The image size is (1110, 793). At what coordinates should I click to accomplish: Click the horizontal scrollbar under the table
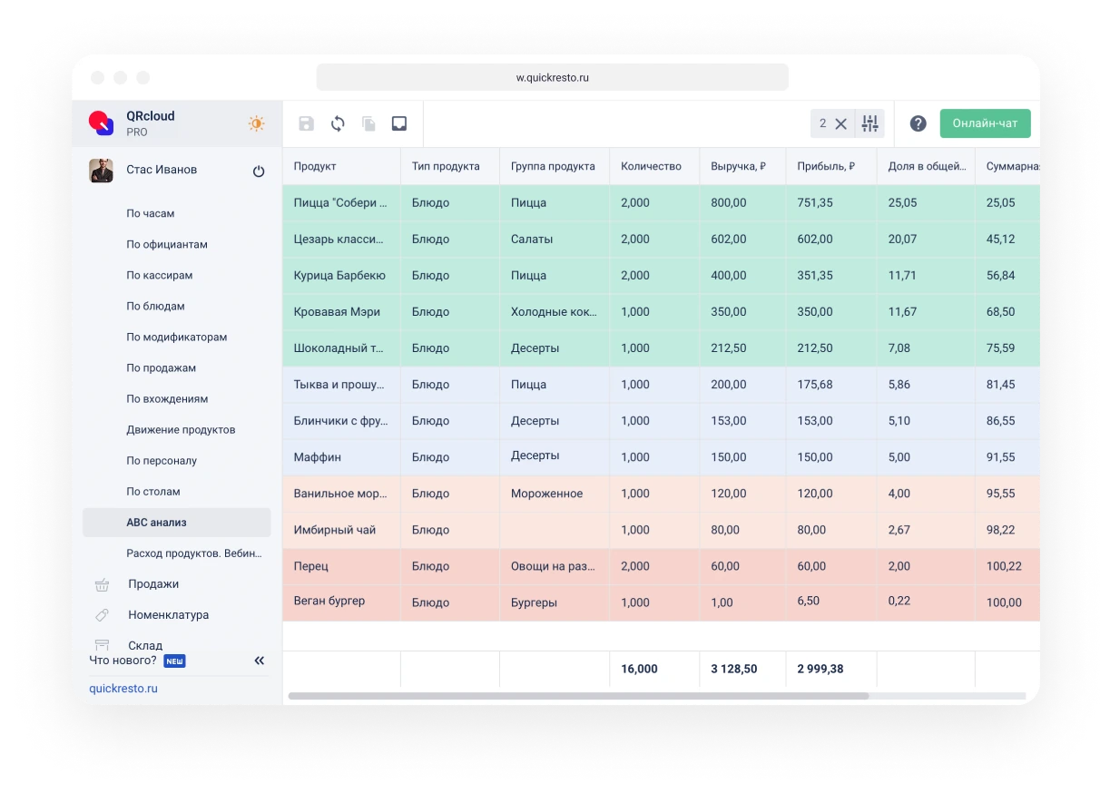[x=578, y=696]
